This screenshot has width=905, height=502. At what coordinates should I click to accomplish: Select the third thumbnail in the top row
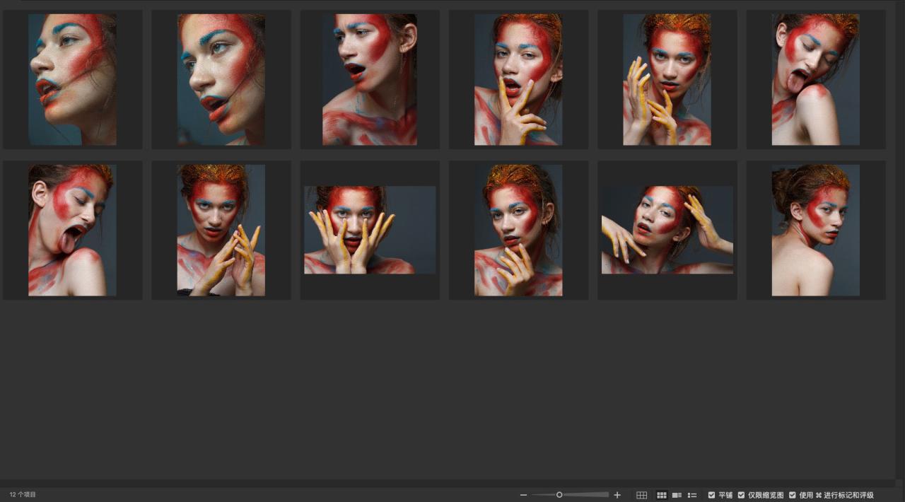pyautogui.click(x=370, y=79)
